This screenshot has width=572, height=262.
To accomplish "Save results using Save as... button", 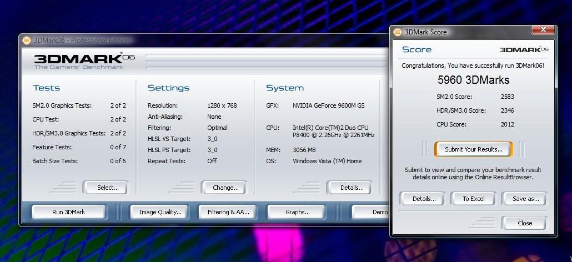I will coord(524,199).
